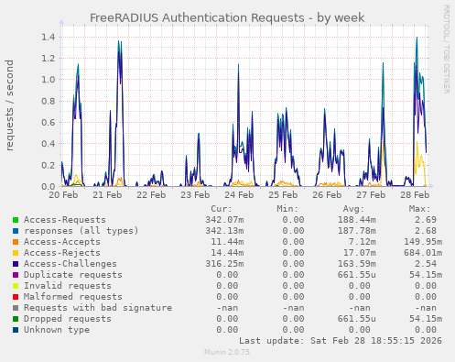The width and height of the screenshot is (455, 362).
Task: Click the 26 Feb axis label
Action: pos(327,195)
